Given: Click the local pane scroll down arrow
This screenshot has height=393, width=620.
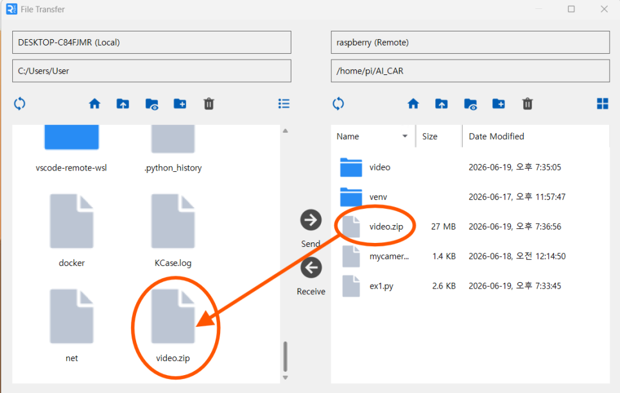Looking at the screenshot, I should point(286,378).
